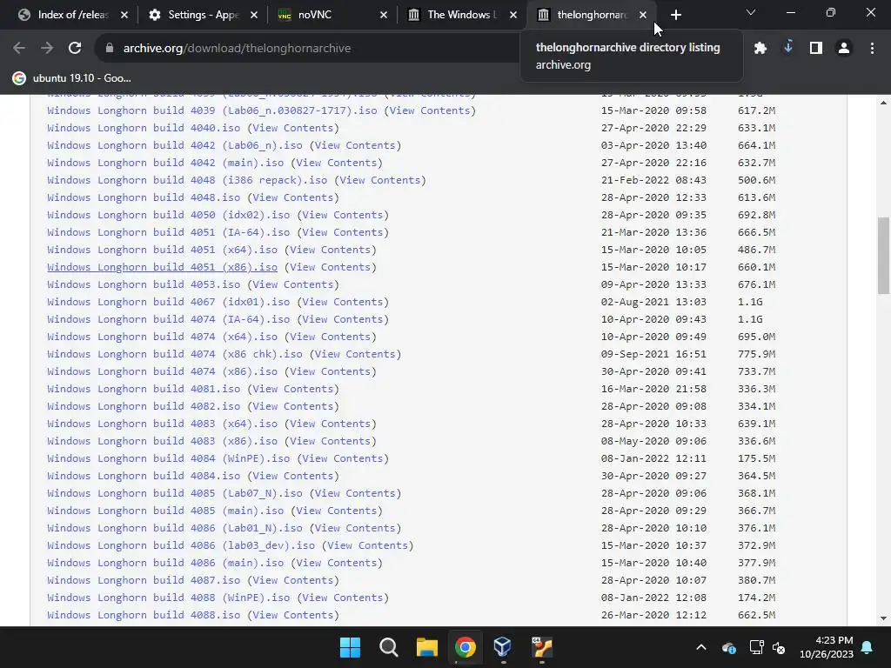This screenshot has width=891, height=668.
Task: Select file size 174.2M
Action: [756, 598]
